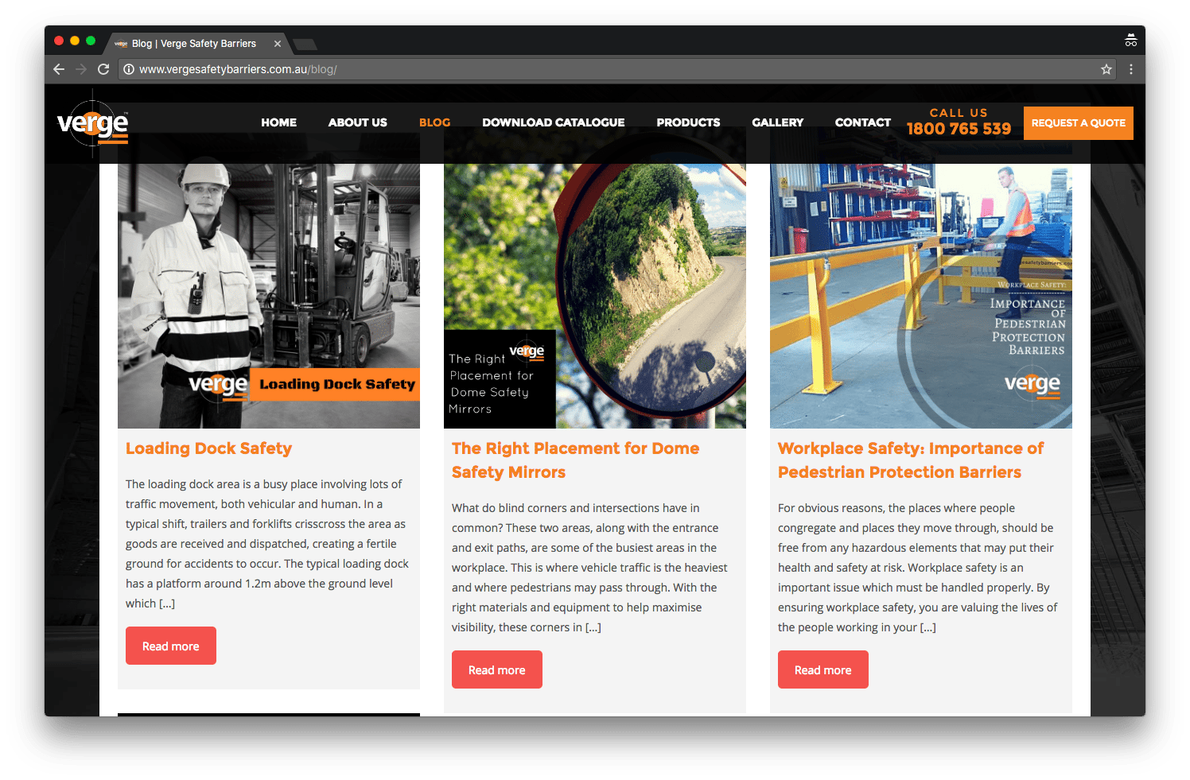Open the Chrome three-dot menu

(1131, 69)
